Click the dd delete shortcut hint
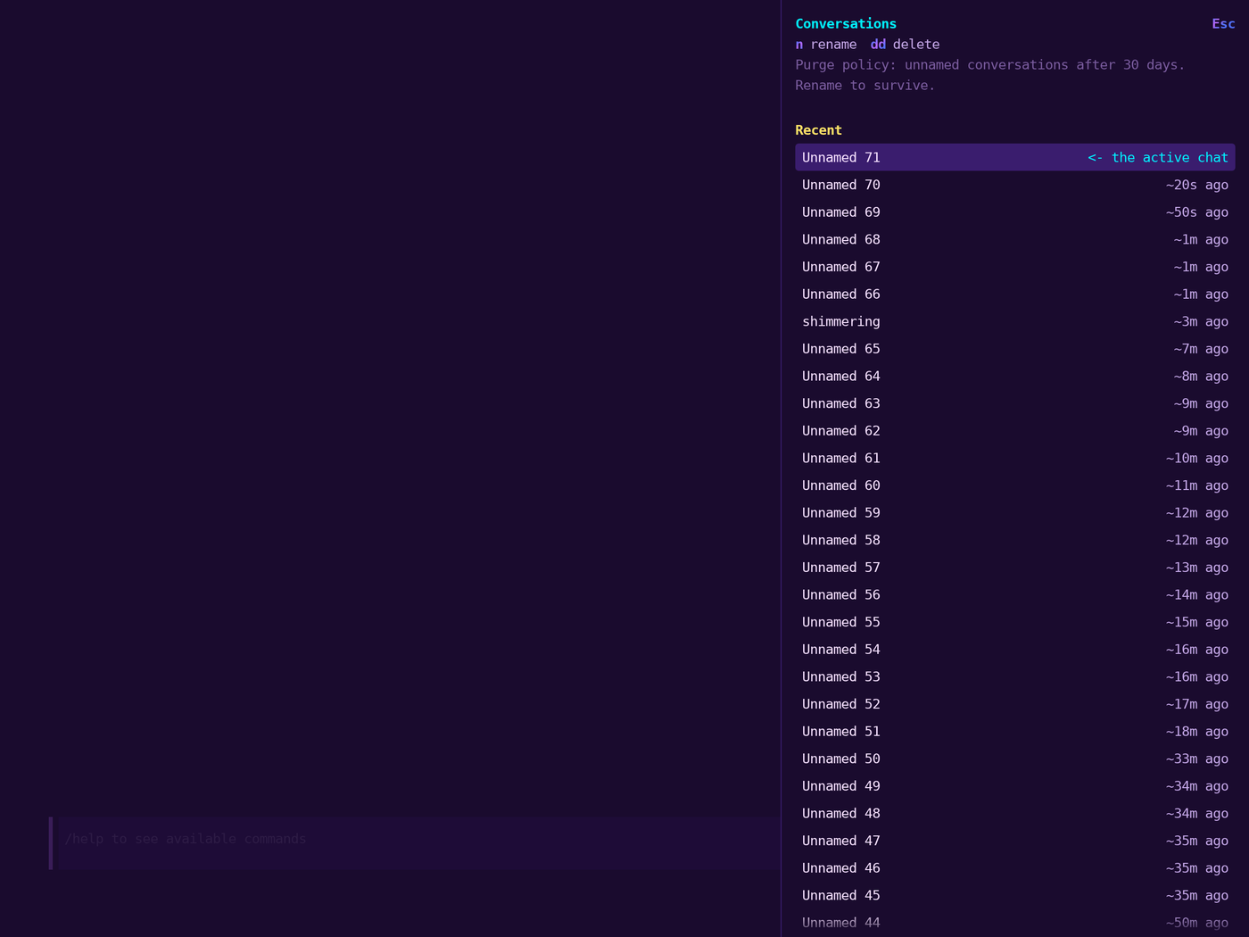 (x=905, y=45)
